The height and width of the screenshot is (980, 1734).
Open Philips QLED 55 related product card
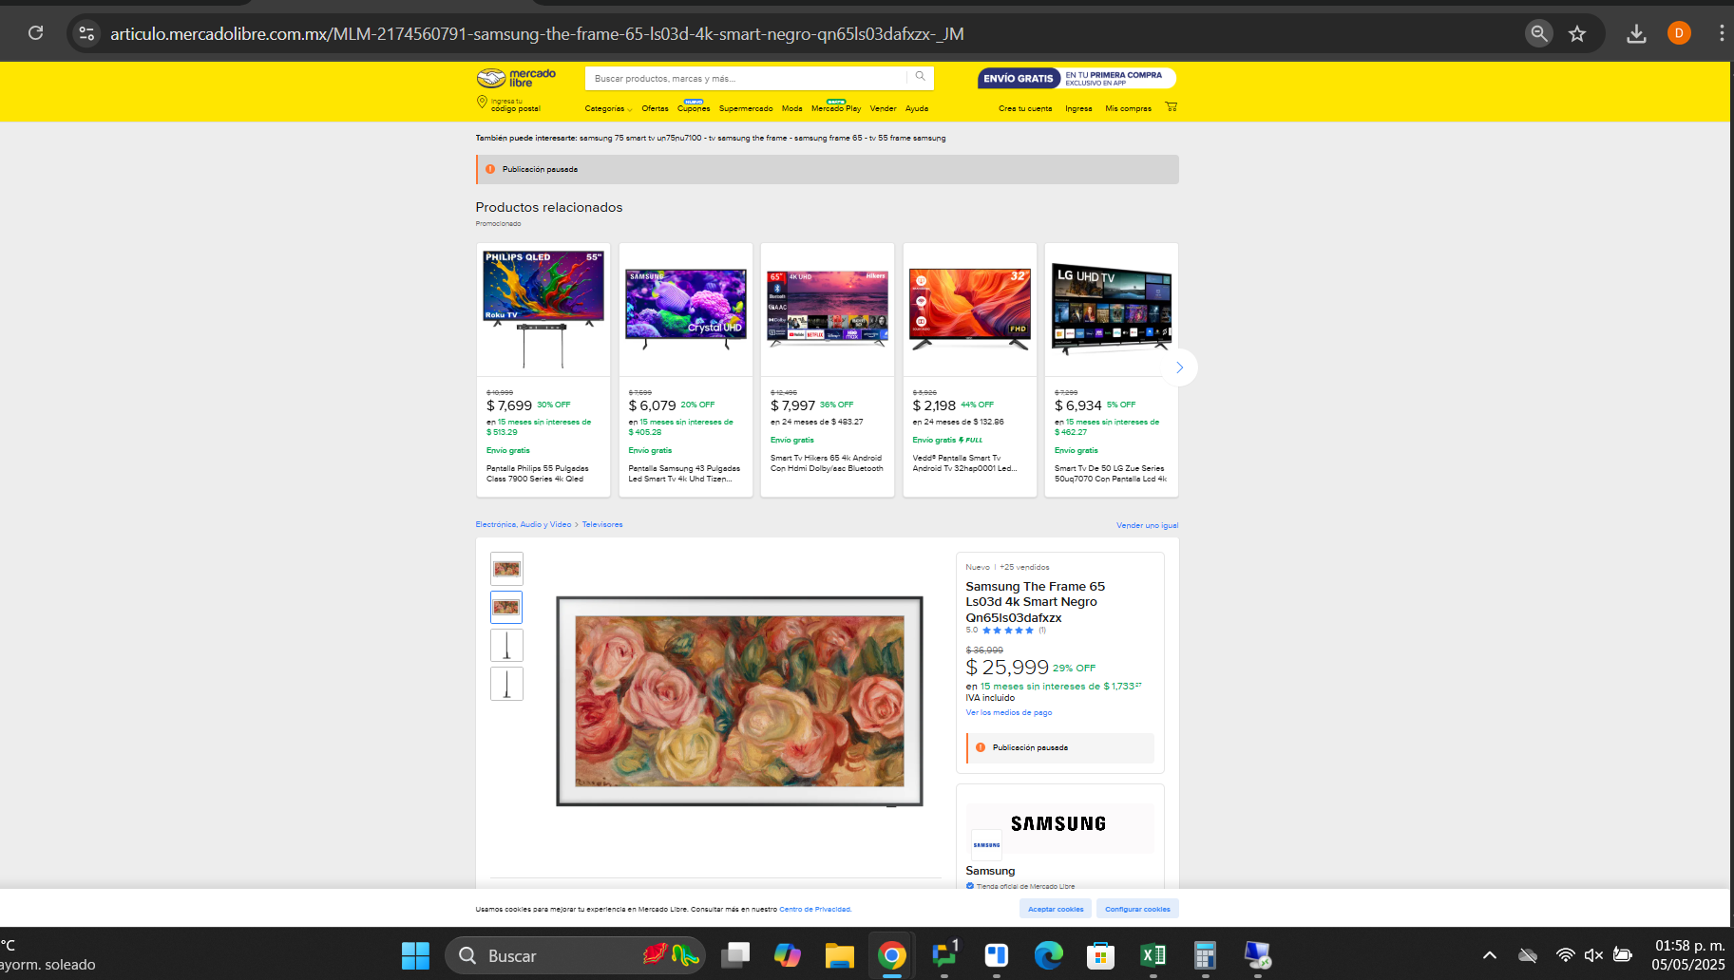[x=543, y=369]
